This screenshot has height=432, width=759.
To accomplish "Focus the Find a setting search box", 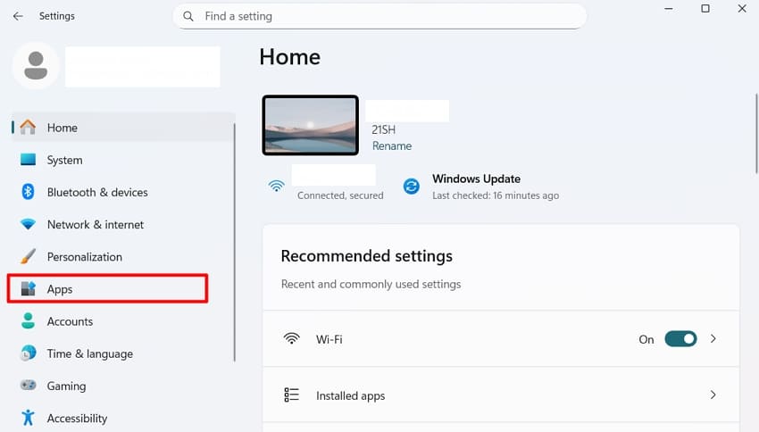I will click(x=380, y=16).
